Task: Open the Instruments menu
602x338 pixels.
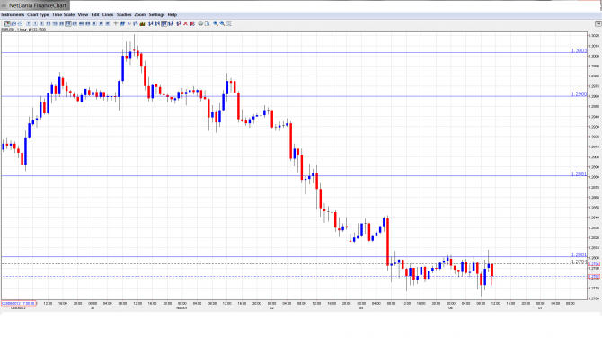Action: [13, 14]
